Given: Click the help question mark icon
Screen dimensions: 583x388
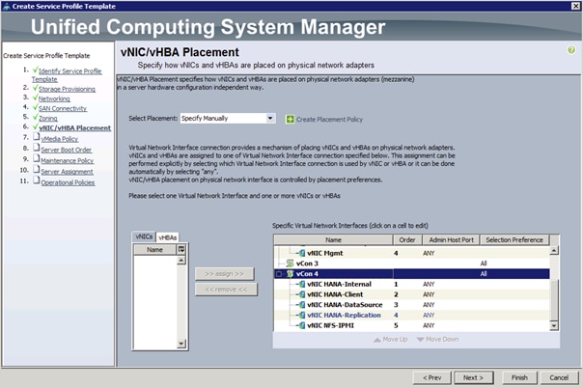Looking at the screenshot, I should [x=571, y=50].
